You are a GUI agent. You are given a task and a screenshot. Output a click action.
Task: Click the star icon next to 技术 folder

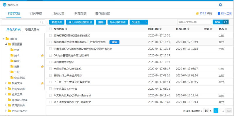point(42,56)
